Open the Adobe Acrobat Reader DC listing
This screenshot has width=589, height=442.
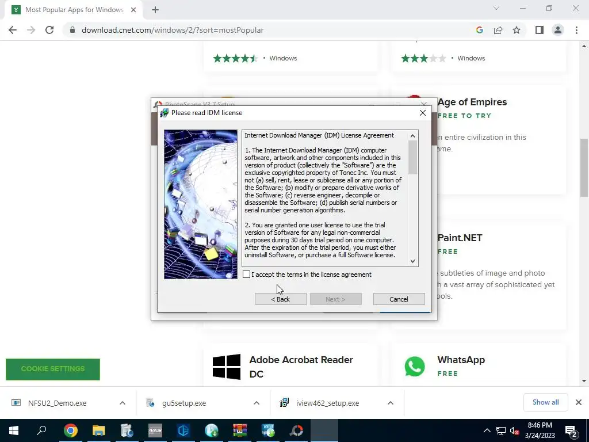(301, 367)
